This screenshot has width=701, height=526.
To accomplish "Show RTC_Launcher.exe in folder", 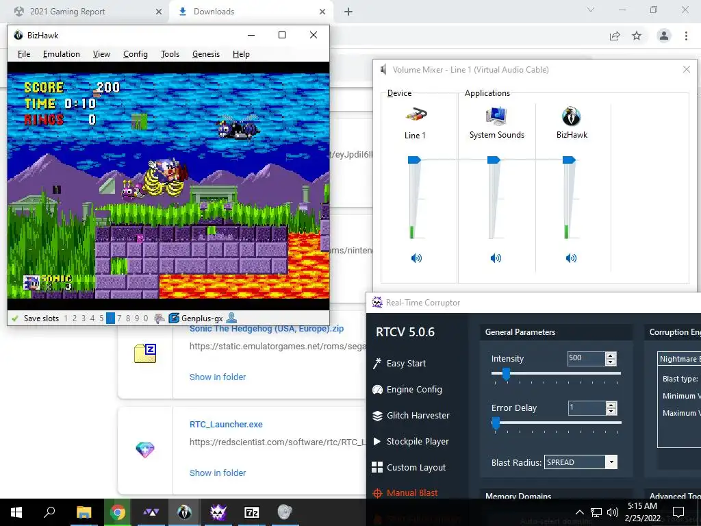I will [218, 473].
